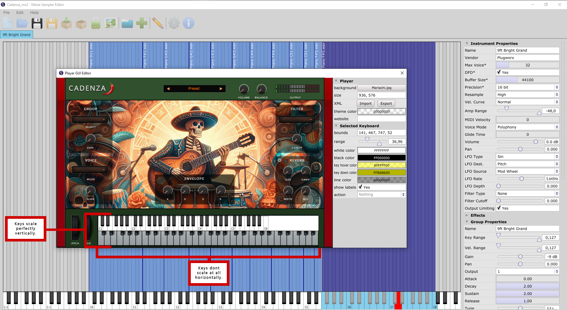Collapse the Group Properties section
The height and width of the screenshot is (310, 567).
467,222
